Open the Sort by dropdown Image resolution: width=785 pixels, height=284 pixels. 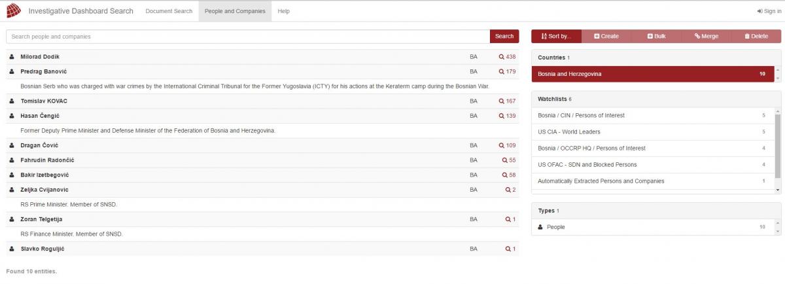(556, 36)
